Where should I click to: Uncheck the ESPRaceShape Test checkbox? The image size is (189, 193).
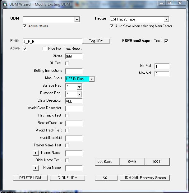pos(166,41)
